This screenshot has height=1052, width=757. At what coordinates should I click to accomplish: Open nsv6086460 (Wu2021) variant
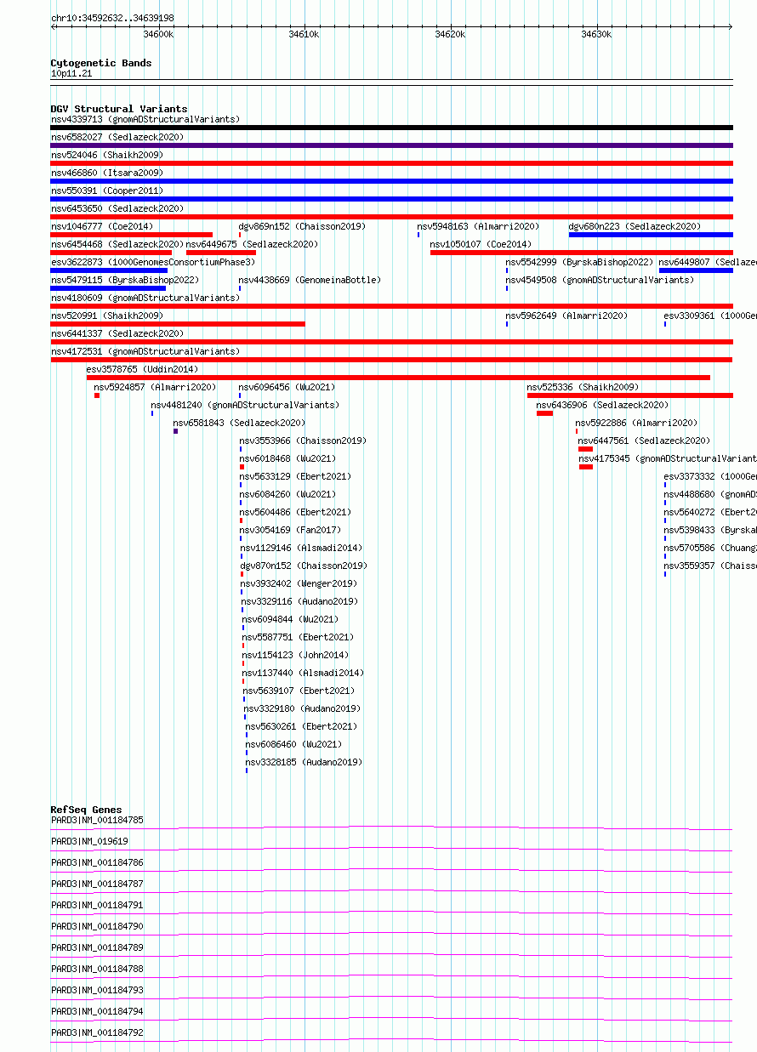point(293,744)
